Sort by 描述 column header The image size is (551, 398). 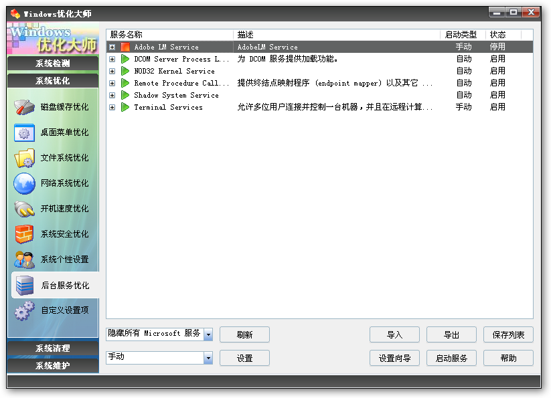[x=337, y=34]
